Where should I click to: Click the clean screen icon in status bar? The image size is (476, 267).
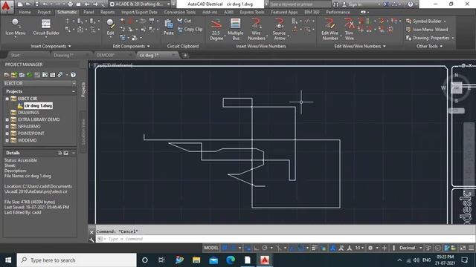tap(463, 248)
